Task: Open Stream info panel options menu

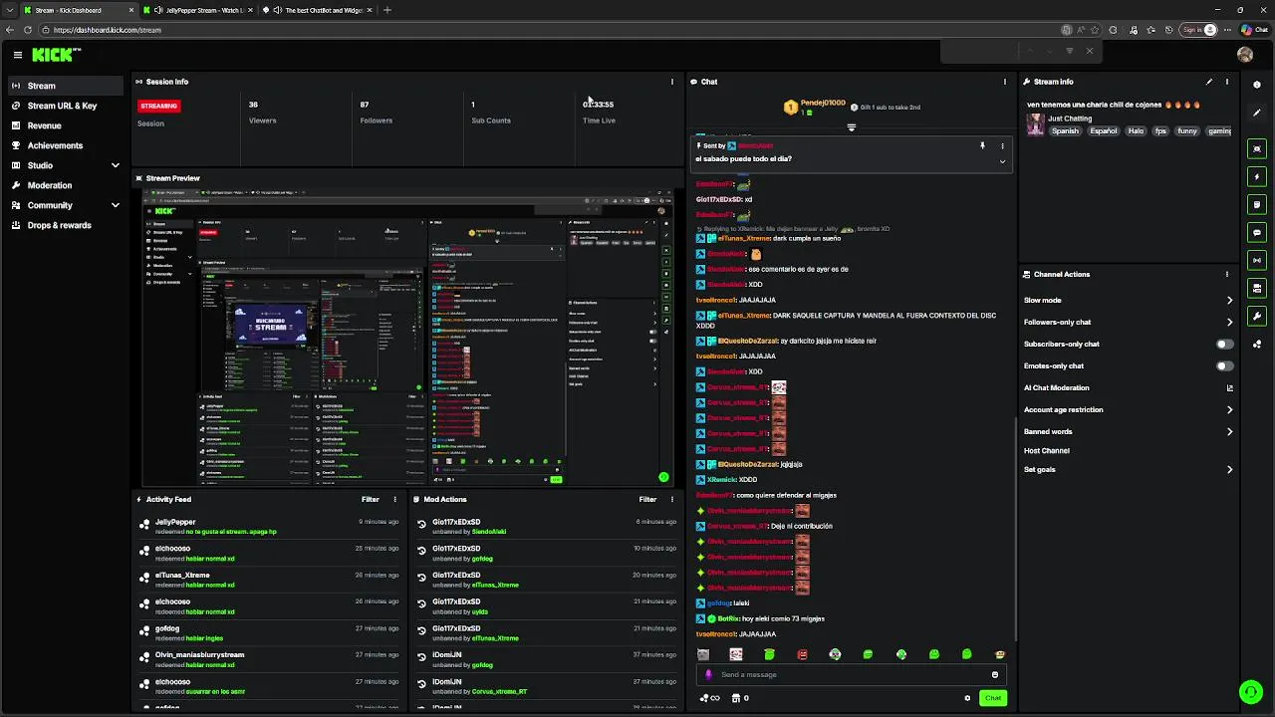Action: point(1227,82)
